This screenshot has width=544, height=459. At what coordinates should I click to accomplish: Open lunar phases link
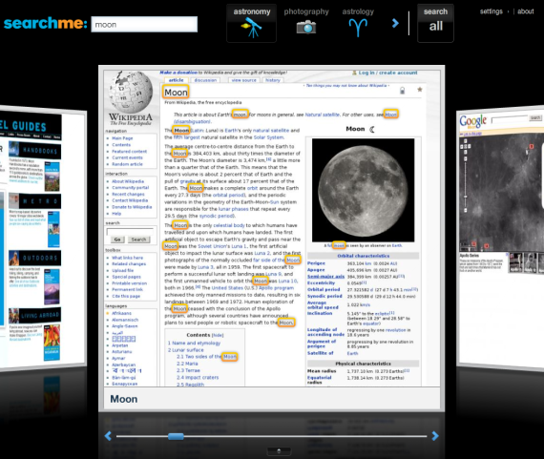click(234, 209)
